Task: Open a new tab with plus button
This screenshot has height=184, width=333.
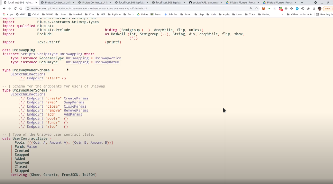Action: click(x=302, y=2)
